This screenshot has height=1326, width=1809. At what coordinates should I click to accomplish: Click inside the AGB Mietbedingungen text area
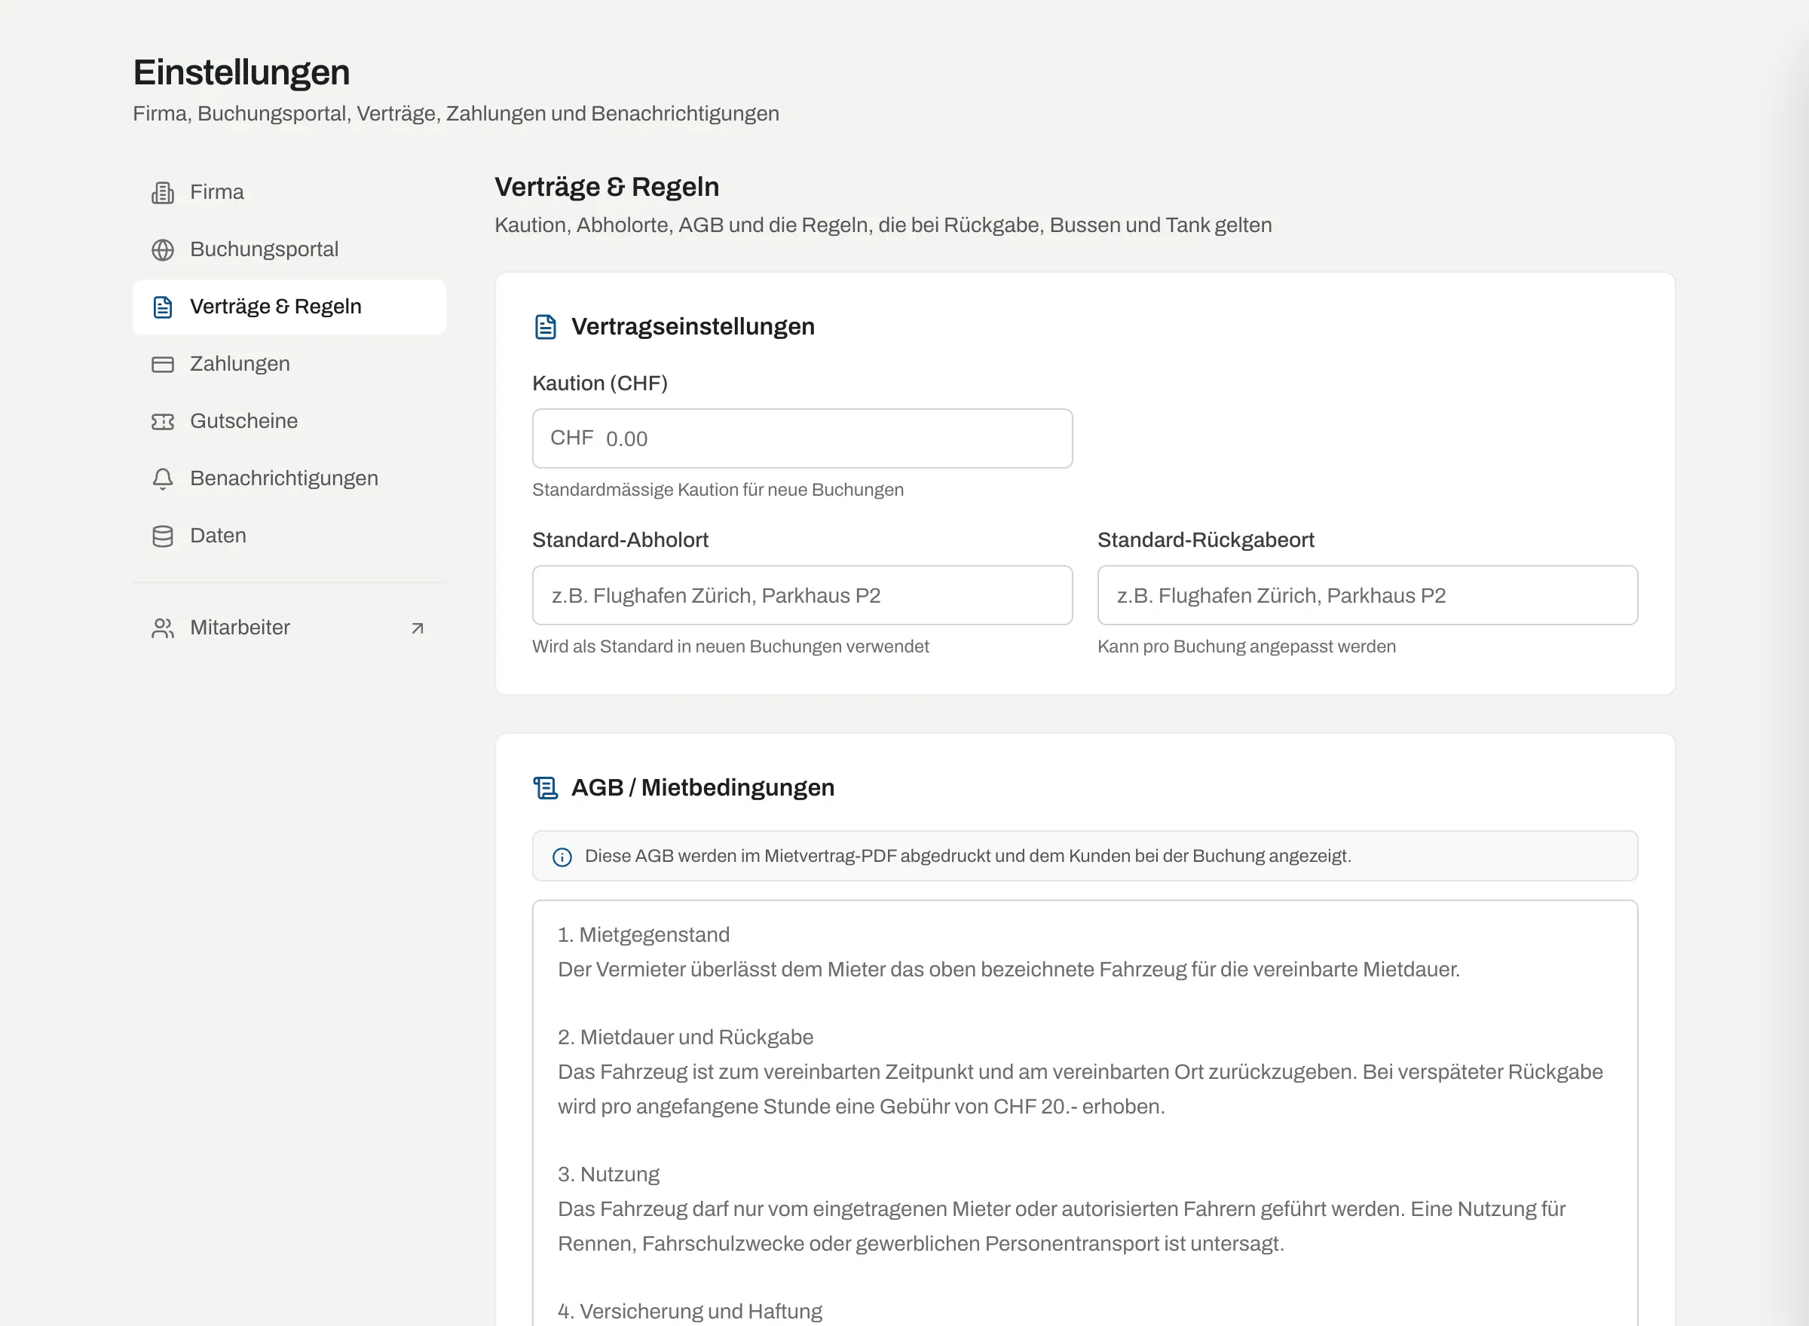(x=1085, y=1113)
